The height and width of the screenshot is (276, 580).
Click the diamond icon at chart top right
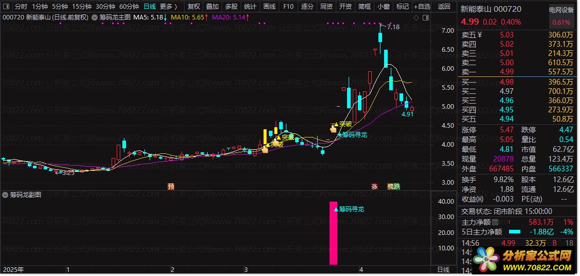pyautogui.click(x=416, y=17)
